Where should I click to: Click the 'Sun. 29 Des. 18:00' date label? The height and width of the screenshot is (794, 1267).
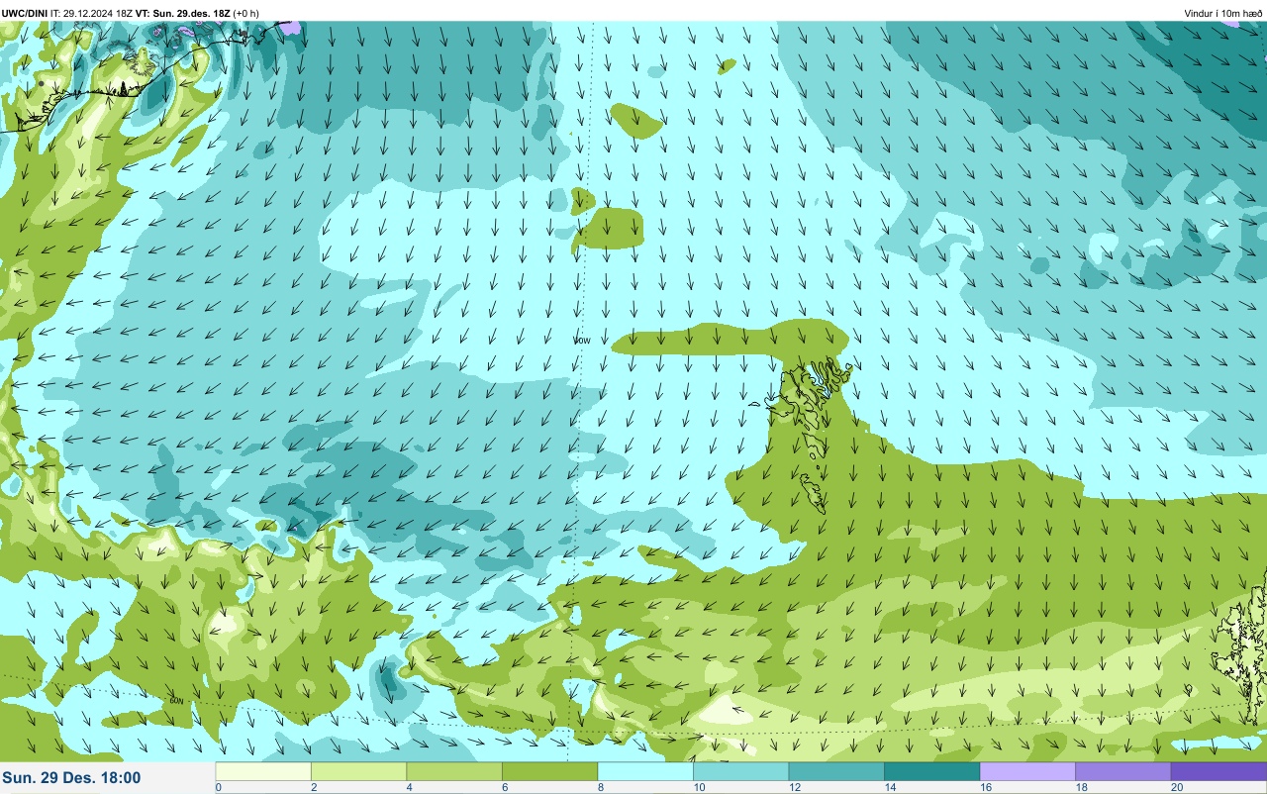coord(71,778)
